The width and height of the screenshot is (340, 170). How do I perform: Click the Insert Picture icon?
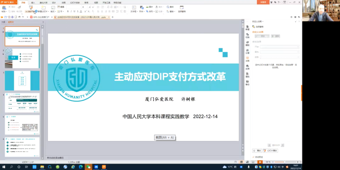[x=147, y=7]
